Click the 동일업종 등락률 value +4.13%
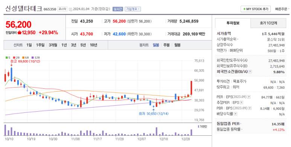 tap(279, 130)
